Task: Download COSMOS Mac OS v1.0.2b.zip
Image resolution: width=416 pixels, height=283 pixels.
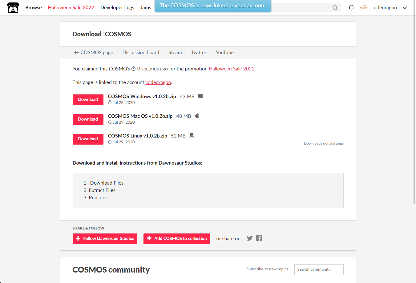Action: 88,119
